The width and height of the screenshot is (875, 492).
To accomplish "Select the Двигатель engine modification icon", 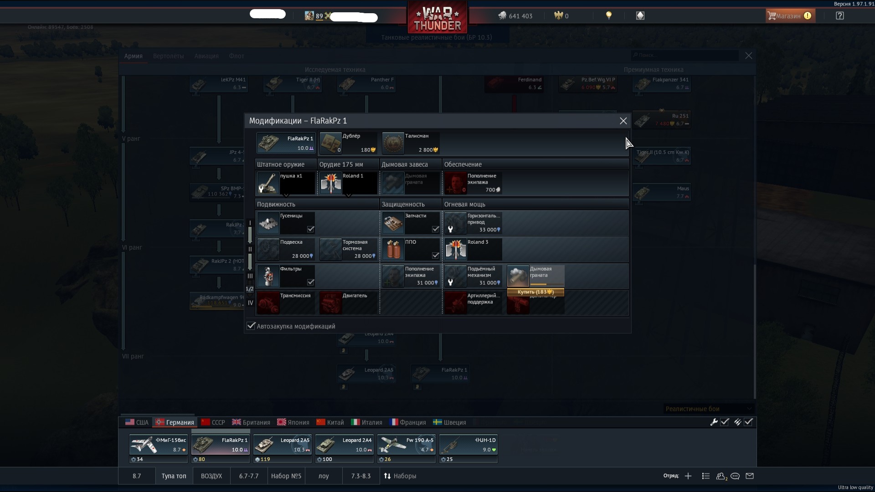I will (x=331, y=303).
